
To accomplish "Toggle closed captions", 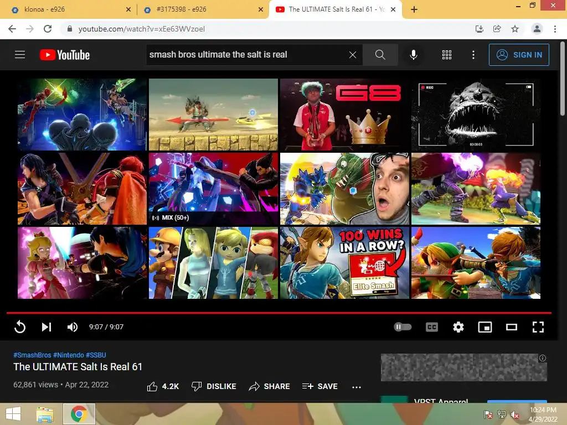I will click(432, 326).
